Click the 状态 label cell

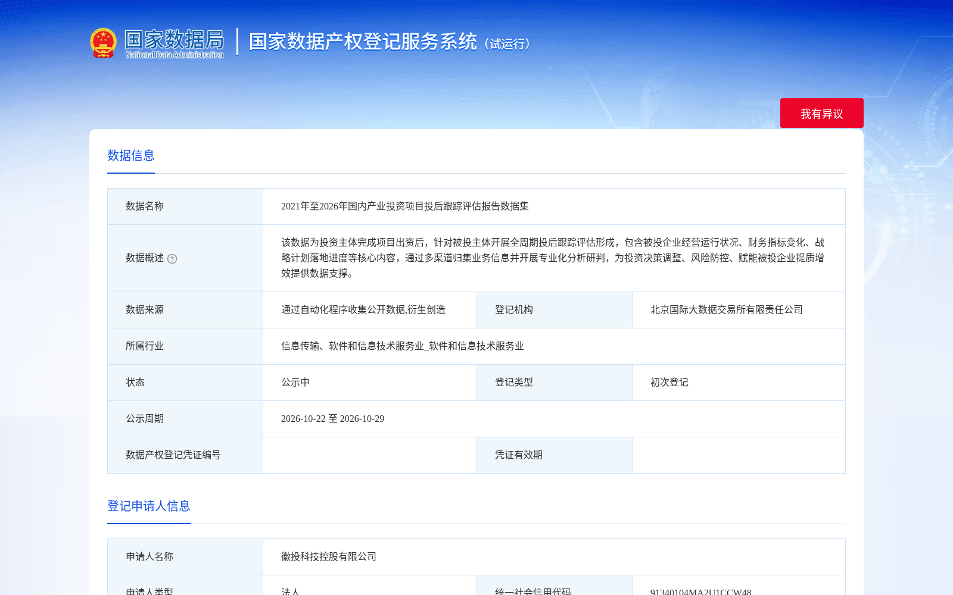(185, 383)
